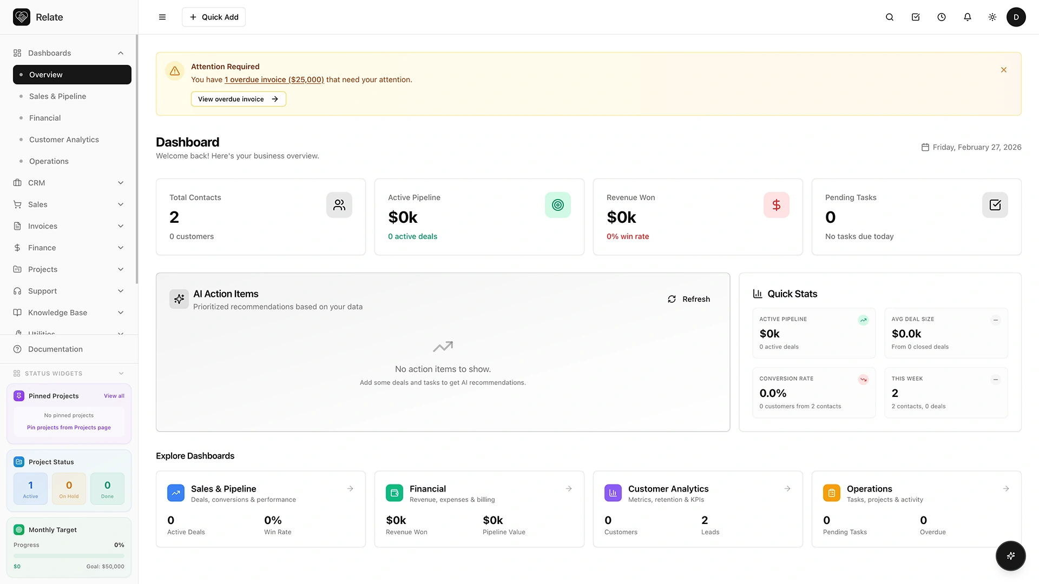Click the Active Pipeline target icon
This screenshot has width=1039, height=584.
(x=558, y=205)
